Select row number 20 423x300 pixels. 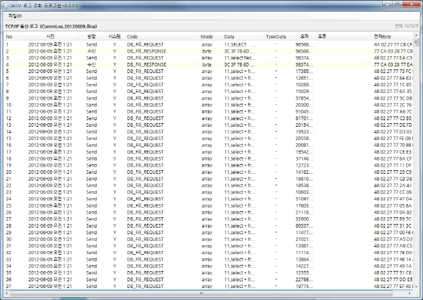8,172
